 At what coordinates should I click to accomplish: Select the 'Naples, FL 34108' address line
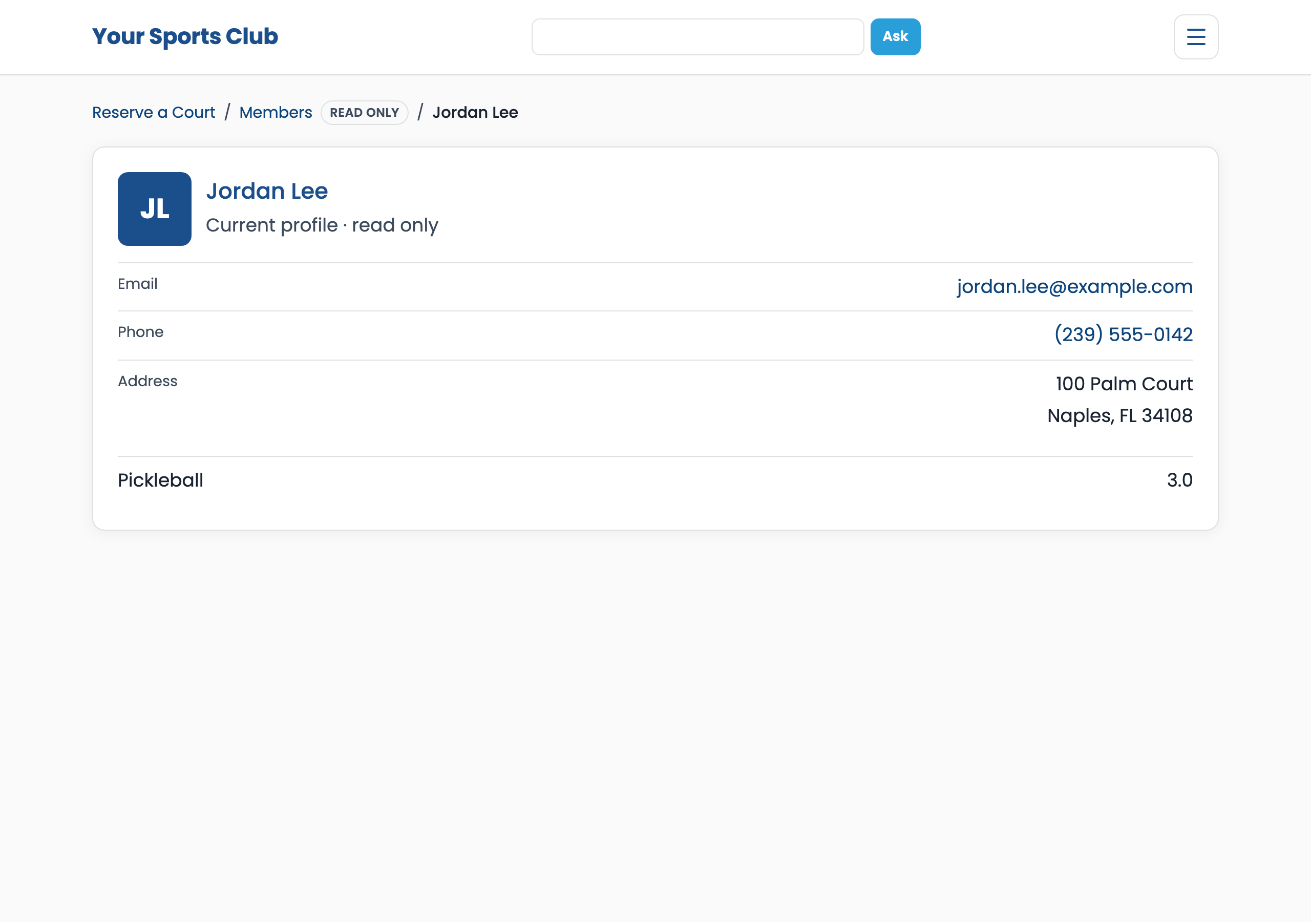pyautogui.click(x=1119, y=416)
